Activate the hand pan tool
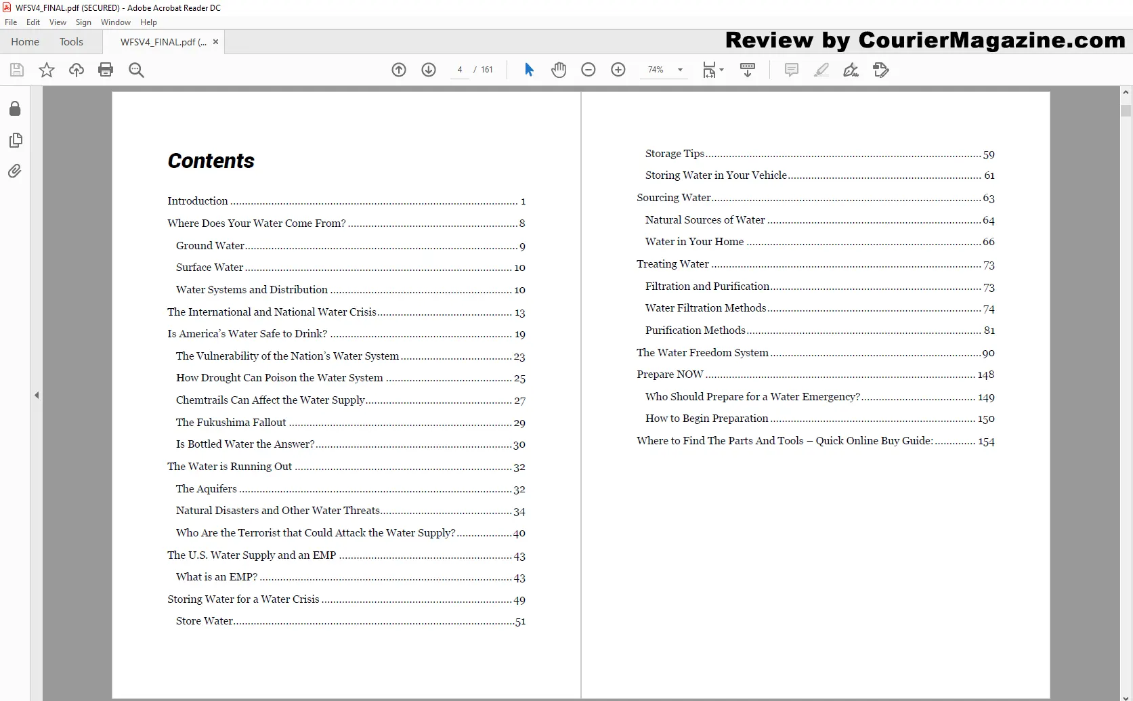The width and height of the screenshot is (1133, 701). tap(559, 70)
